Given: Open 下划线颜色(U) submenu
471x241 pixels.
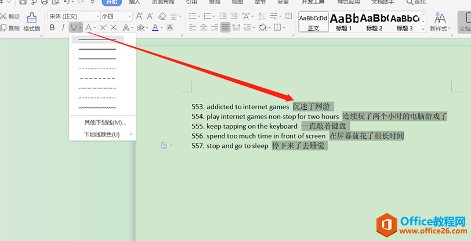Looking at the screenshot, I should point(103,135).
